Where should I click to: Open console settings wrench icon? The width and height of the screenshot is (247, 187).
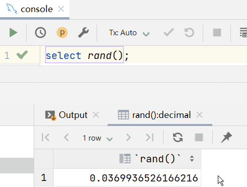(x=84, y=32)
